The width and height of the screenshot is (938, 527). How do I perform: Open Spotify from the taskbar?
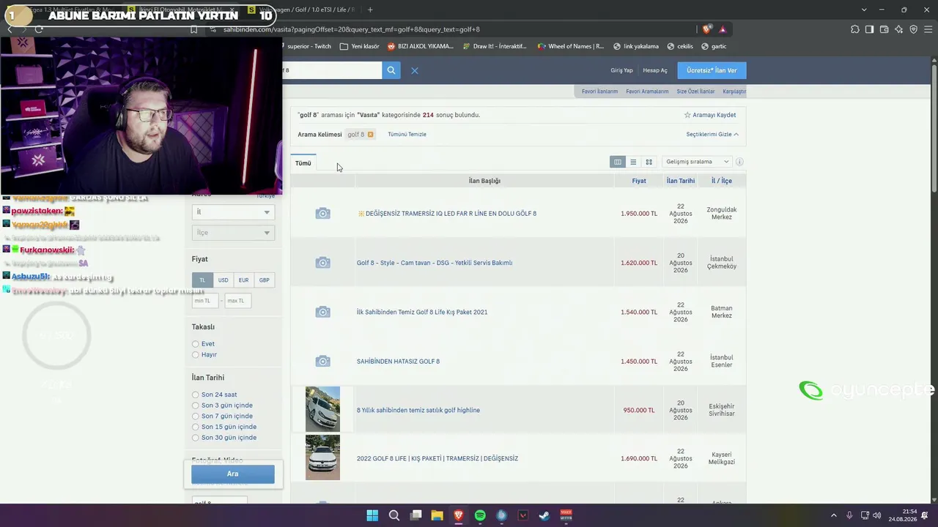(480, 515)
